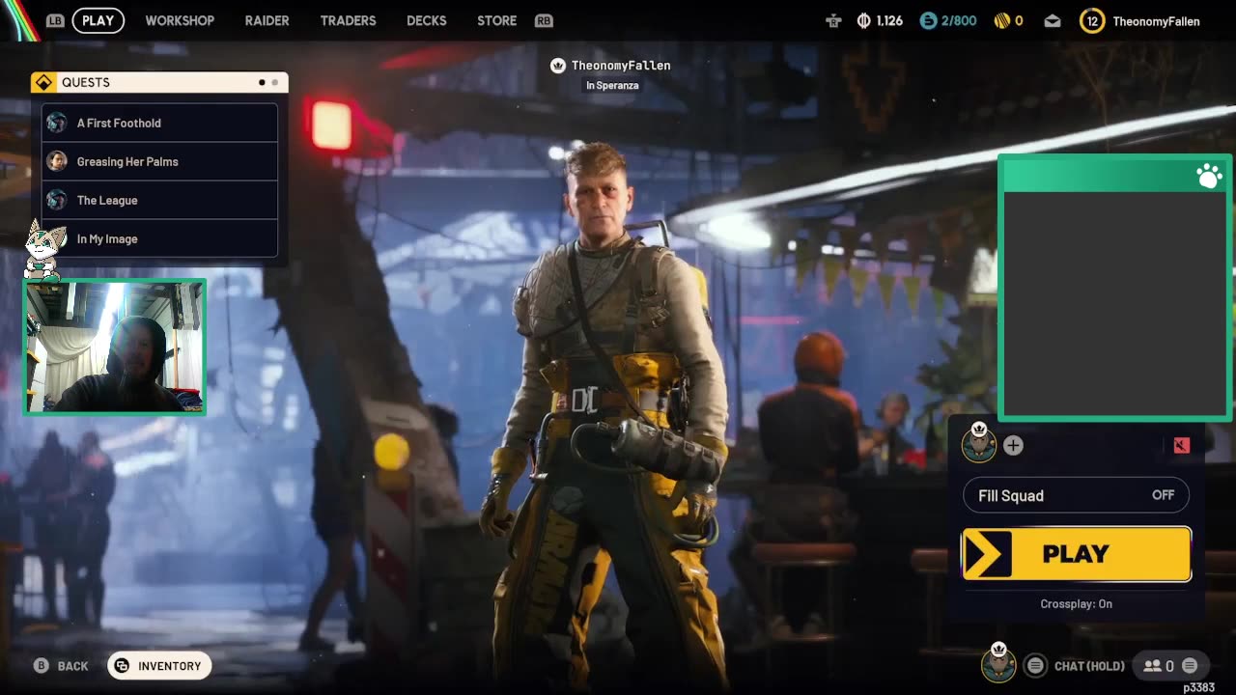1236x695 pixels.
Task: Click the coin currency icon beside 1.126
Action: click(864, 20)
